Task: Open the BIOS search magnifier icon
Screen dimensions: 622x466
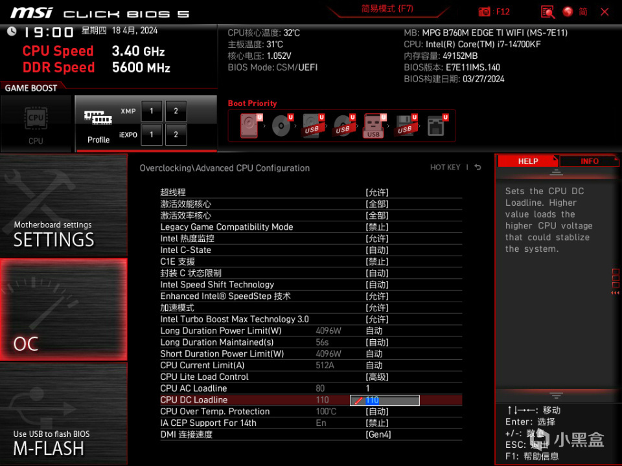Action: tap(547, 12)
